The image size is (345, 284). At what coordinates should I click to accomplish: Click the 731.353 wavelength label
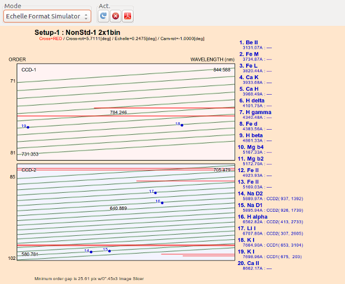[30, 154]
